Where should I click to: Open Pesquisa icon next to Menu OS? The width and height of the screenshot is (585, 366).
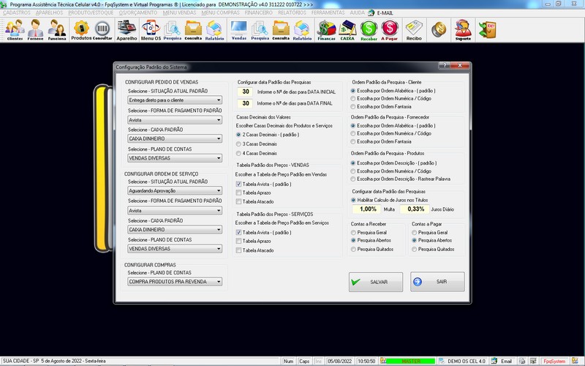[x=172, y=29]
